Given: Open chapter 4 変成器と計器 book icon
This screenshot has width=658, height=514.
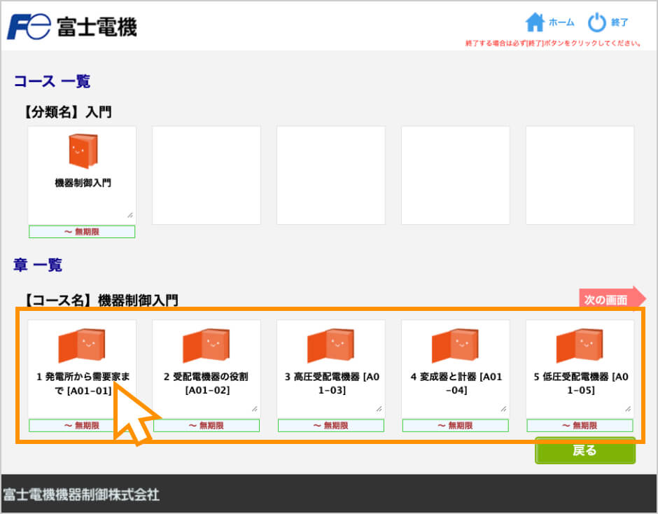Looking at the screenshot, I should click(455, 345).
